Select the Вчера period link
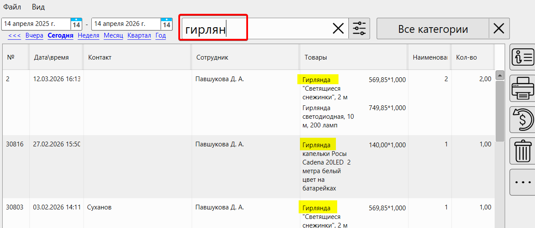The image size is (535, 228). tap(34, 35)
